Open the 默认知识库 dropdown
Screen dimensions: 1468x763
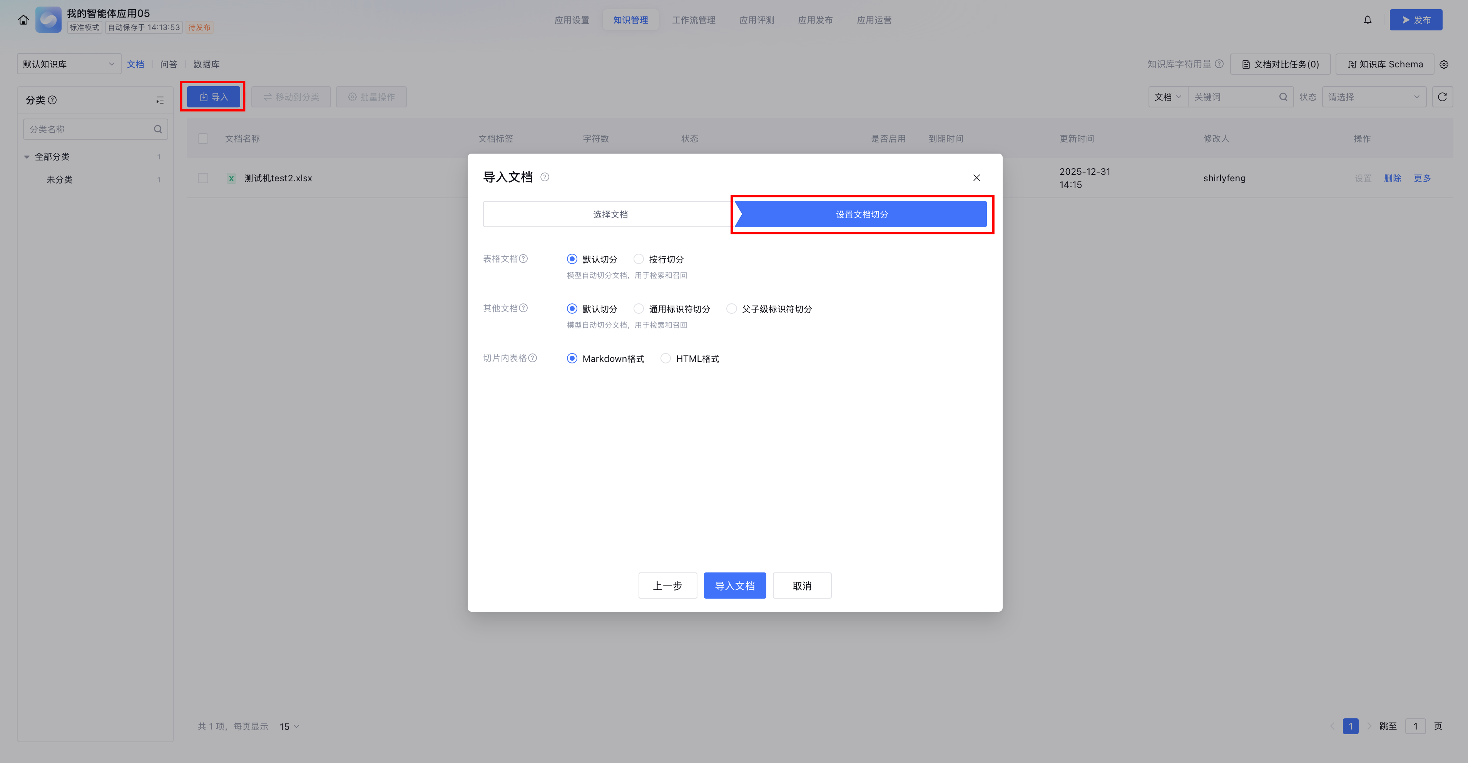tap(69, 64)
